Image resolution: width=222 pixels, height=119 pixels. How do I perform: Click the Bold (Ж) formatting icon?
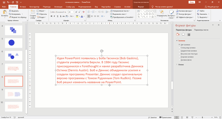coord(51,16)
